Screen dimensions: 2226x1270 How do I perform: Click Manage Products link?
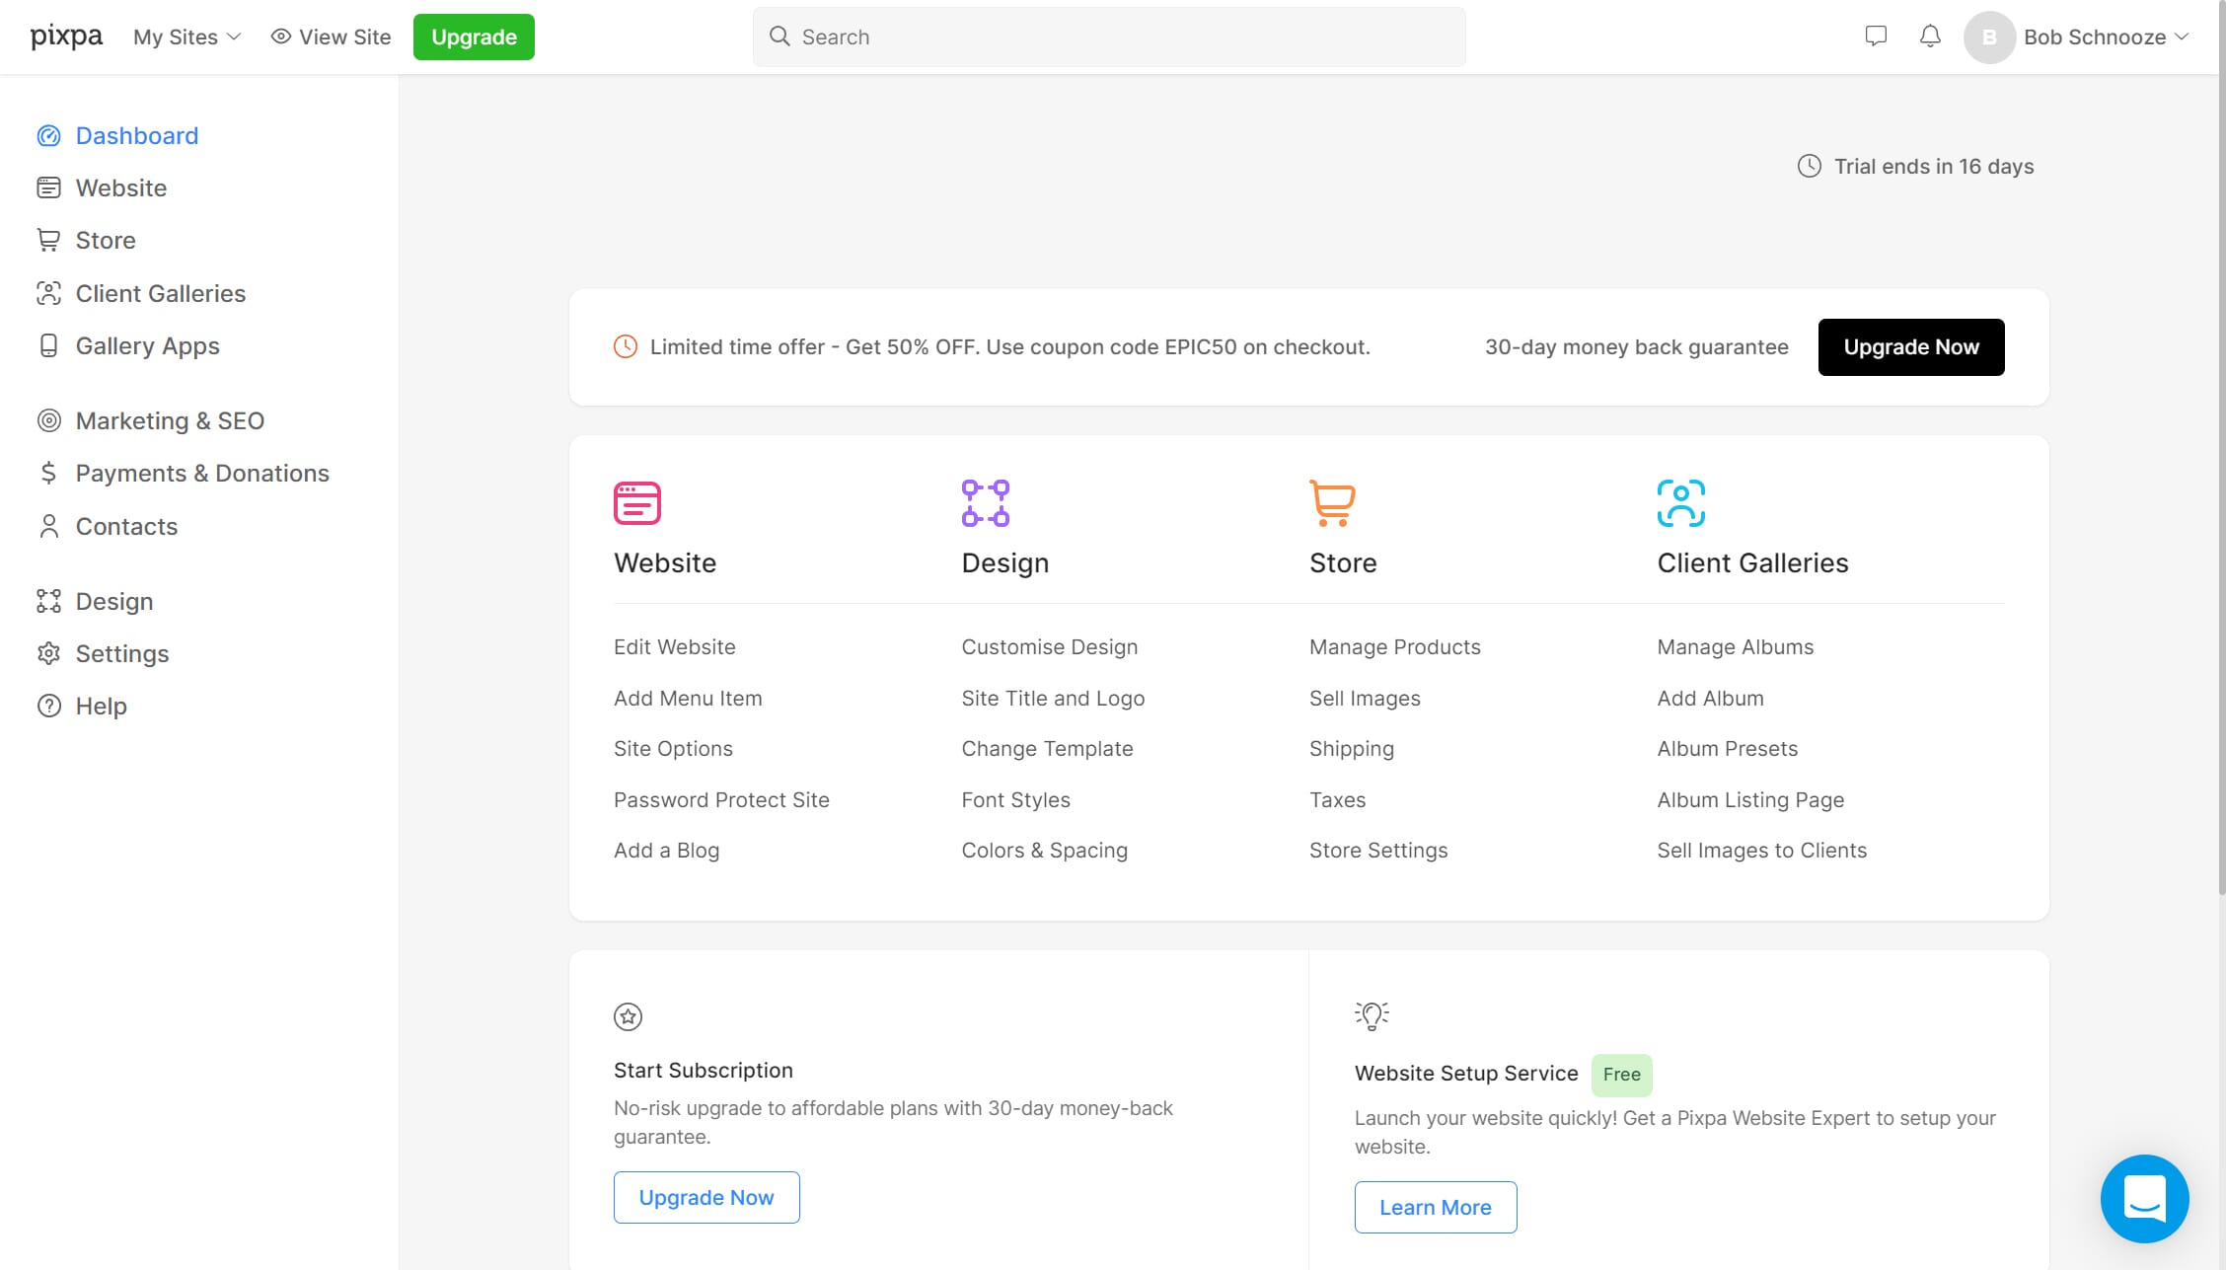(x=1394, y=646)
